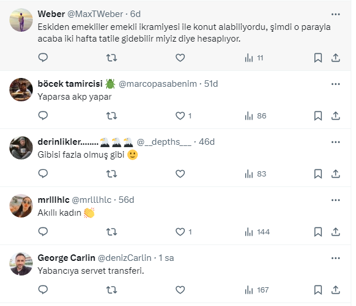356x306 pixels.
Task: Reply to Weber's tweet about retirees
Action: [x=43, y=57]
